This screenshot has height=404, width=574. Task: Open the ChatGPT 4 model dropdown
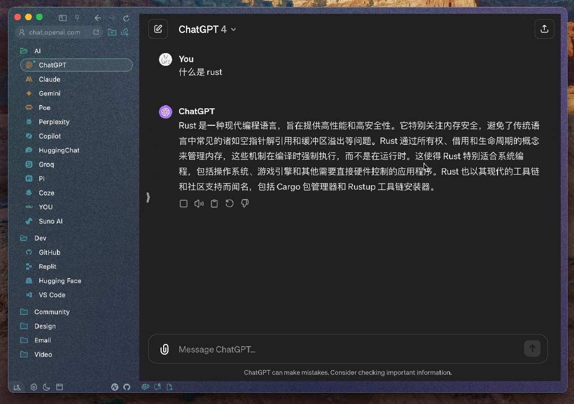(207, 29)
